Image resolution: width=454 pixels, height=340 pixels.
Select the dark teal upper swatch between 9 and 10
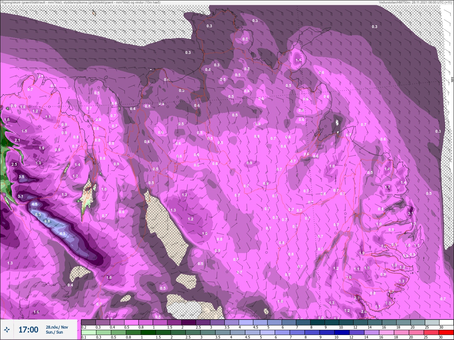pos(332,322)
